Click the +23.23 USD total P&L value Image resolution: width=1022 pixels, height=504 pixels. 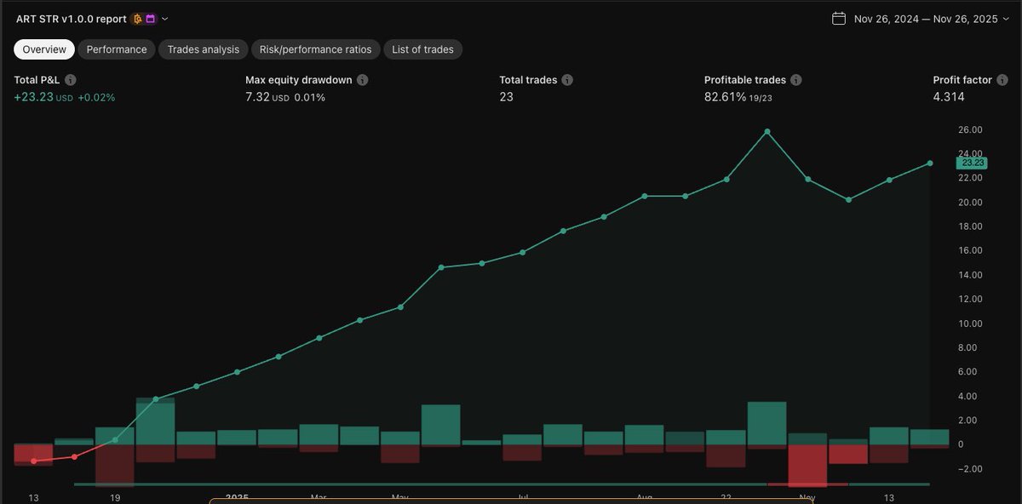[43, 96]
